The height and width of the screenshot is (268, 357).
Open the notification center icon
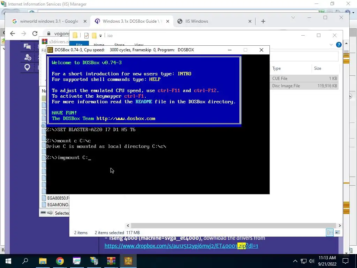coord(345,261)
